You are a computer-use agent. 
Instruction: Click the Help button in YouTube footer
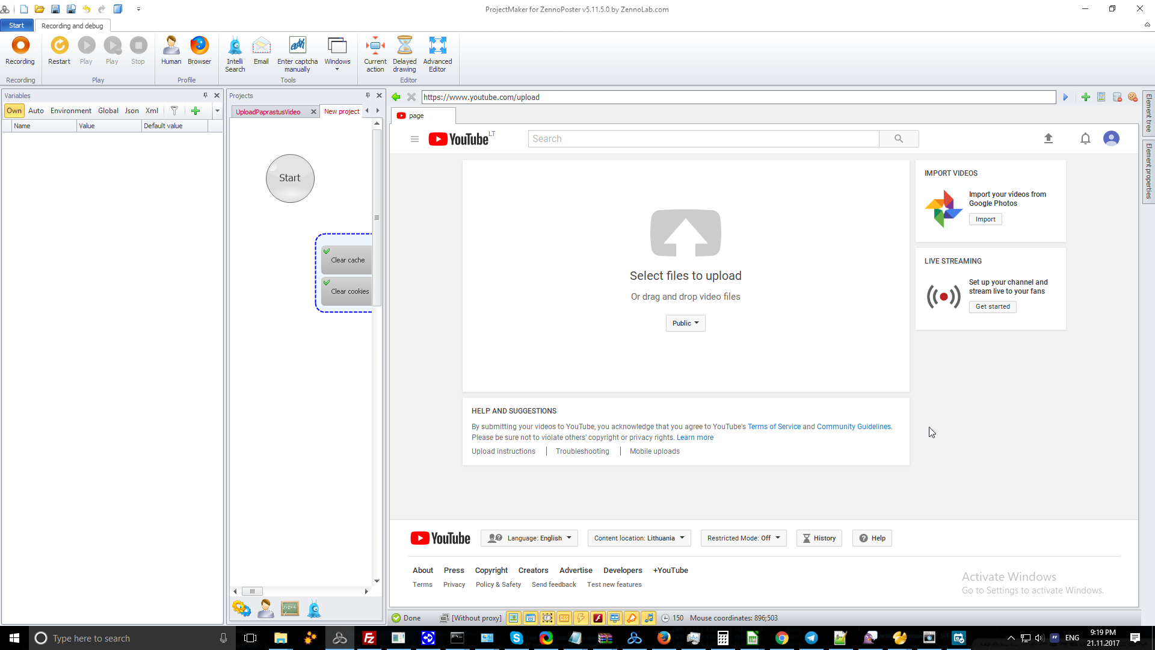(x=872, y=538)
